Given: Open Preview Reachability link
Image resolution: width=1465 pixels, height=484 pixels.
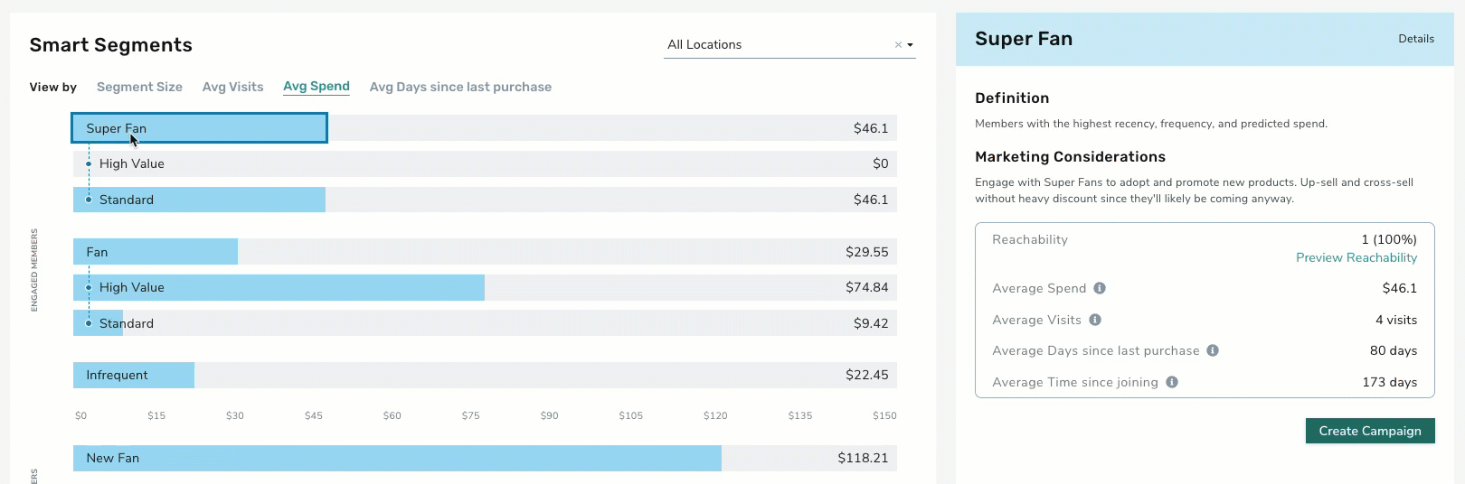Looking at the screenshot, I should (x=1356, y=257).
